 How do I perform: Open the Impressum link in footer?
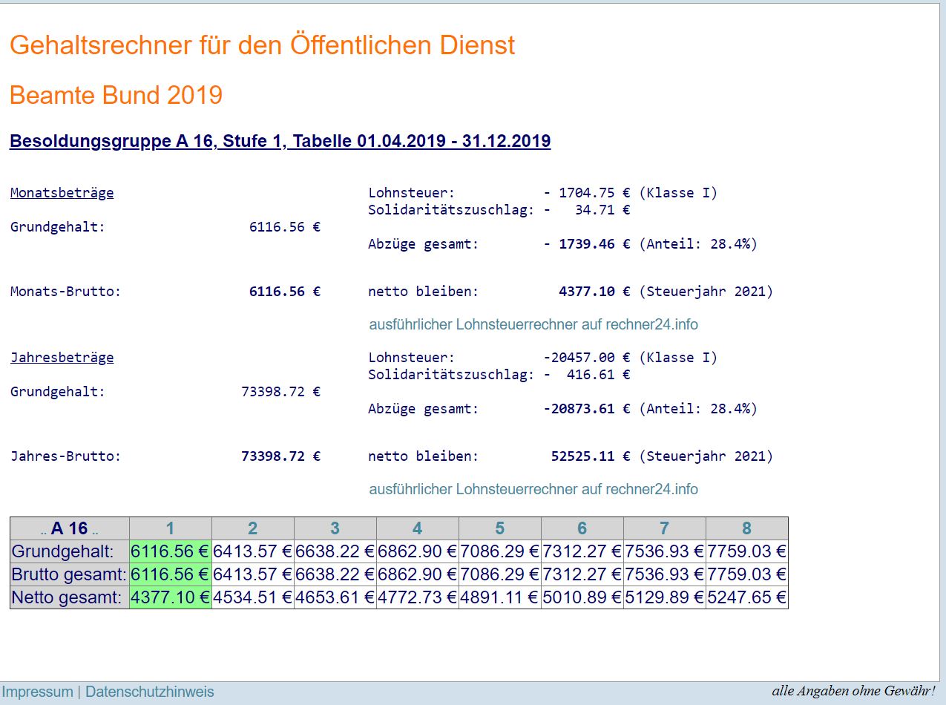[38, 692]
